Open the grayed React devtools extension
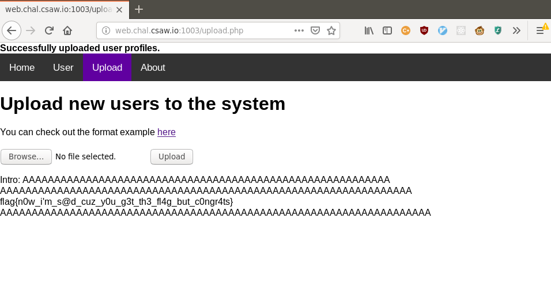Screen dimensions: 551x294 [x=461, y=30]
